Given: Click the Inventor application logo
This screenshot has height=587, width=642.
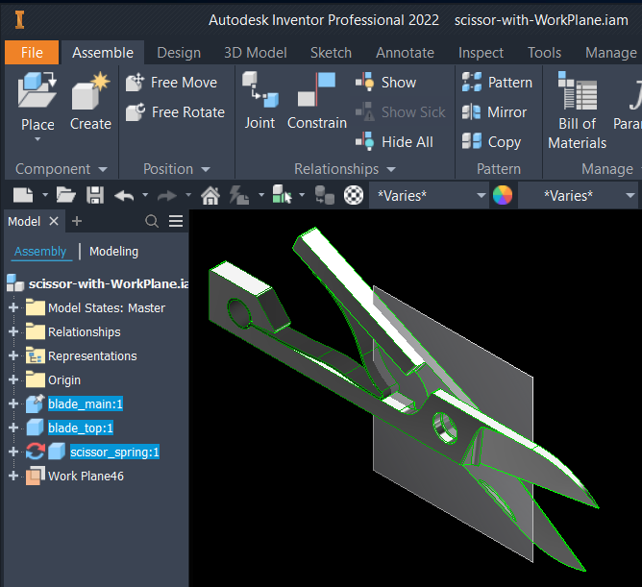Looking at the screenshot, I should [x=19, y=20].
